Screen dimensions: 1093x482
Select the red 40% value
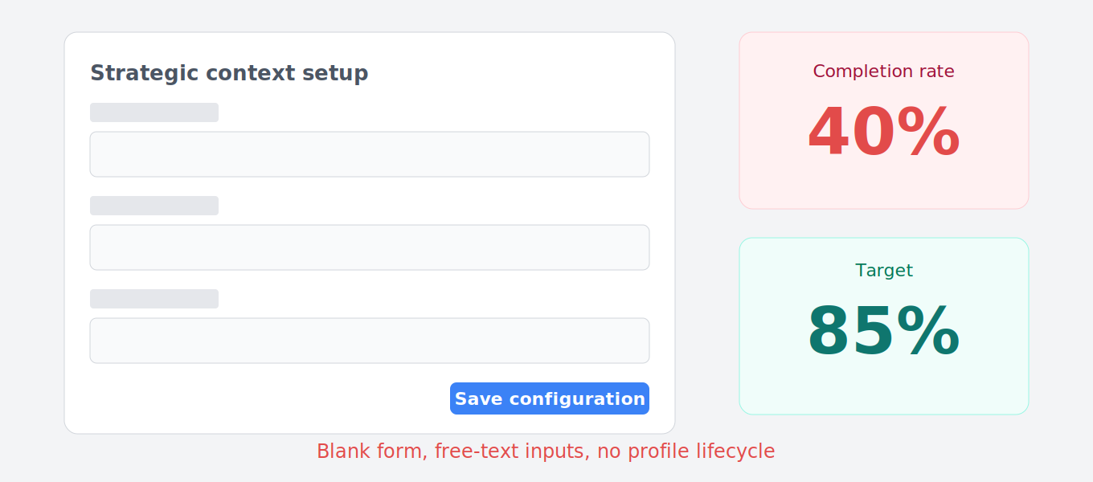click(883, 133)
